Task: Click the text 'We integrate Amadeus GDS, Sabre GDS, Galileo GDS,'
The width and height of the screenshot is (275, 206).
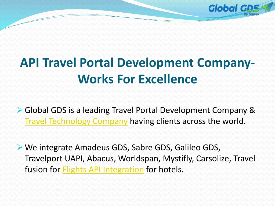Action: pos(122,148)
